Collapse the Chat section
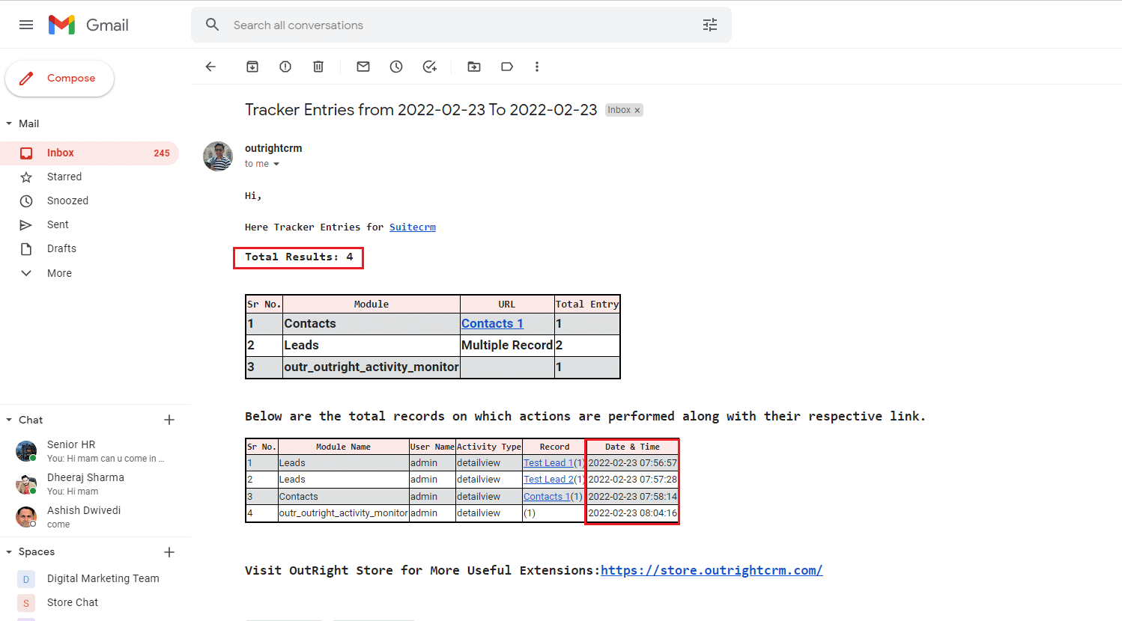Screen dimensions: 1122x621 pos(9,420)
